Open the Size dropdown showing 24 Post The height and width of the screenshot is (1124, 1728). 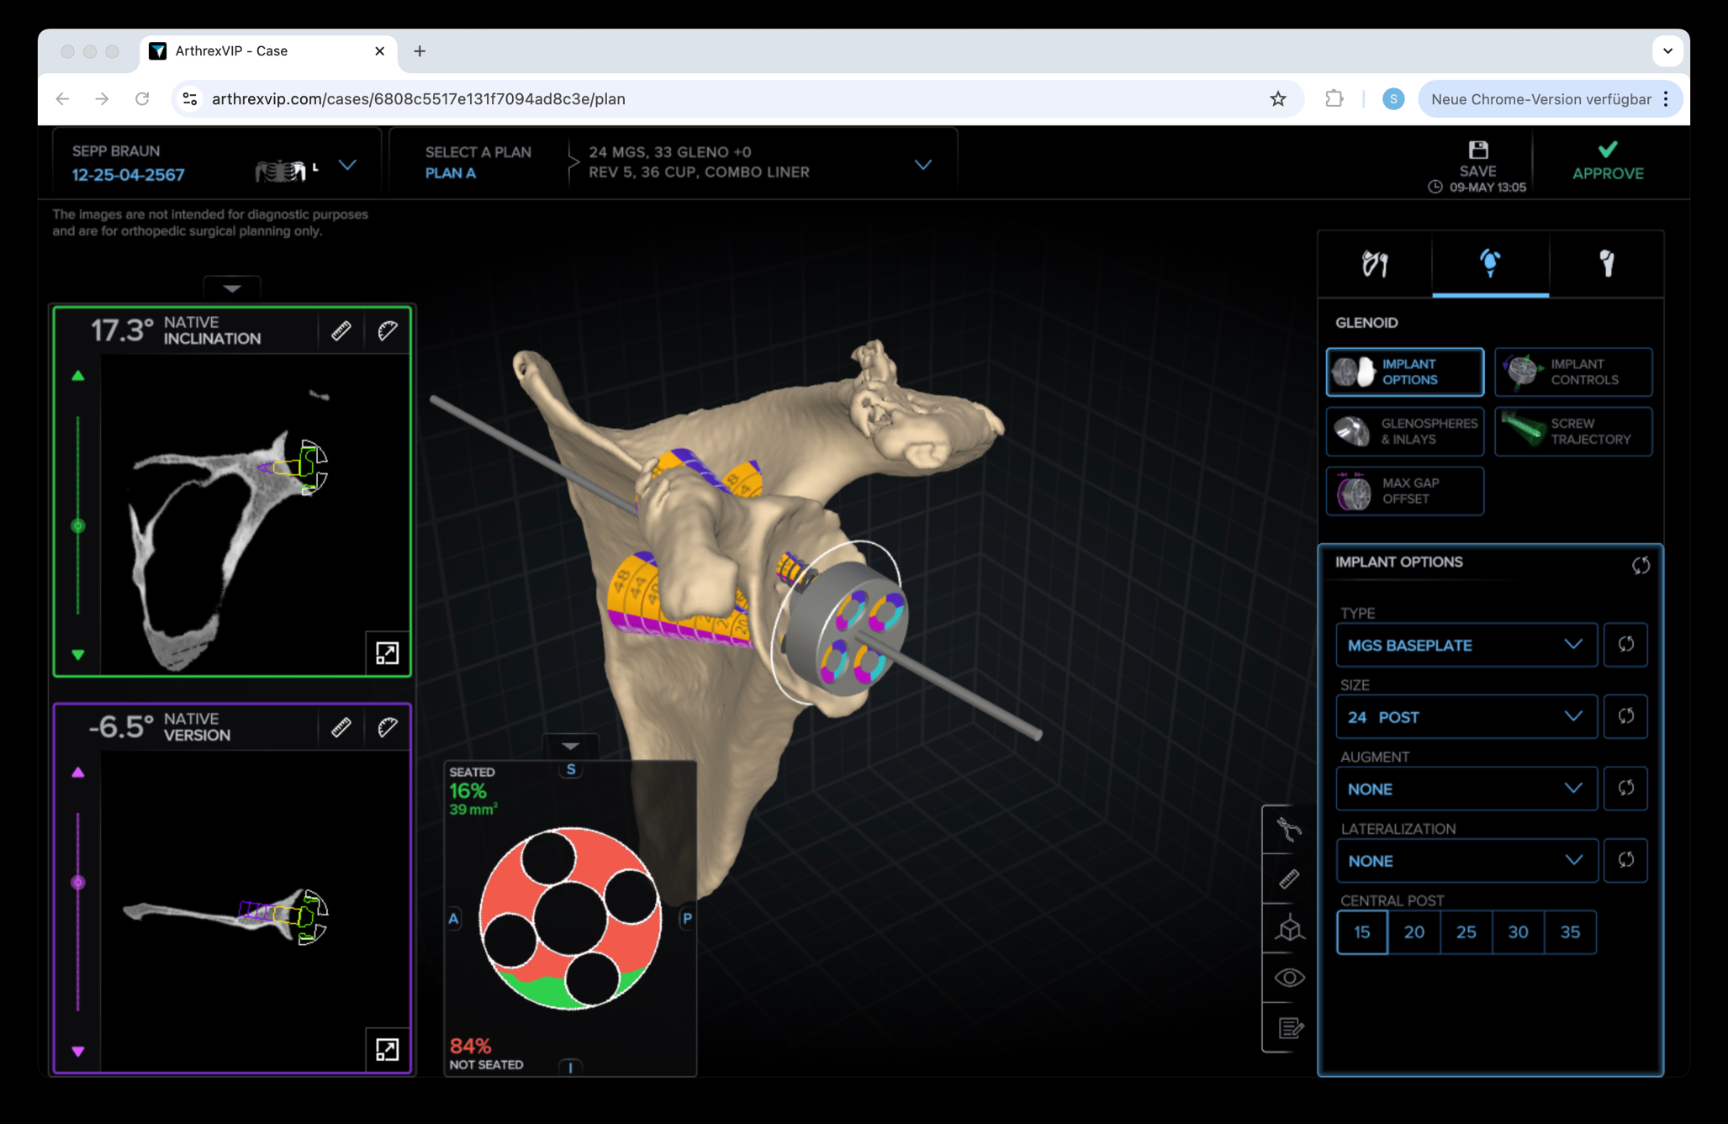1466,717
